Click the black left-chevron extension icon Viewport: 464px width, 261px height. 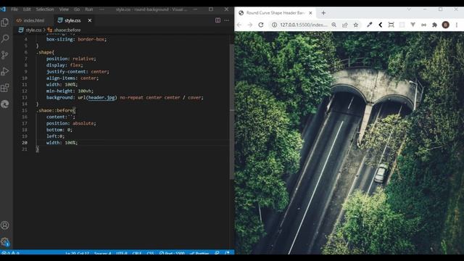380,25
